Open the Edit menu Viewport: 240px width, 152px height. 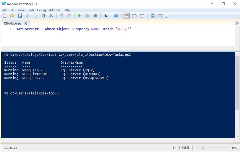coord(12,10)
